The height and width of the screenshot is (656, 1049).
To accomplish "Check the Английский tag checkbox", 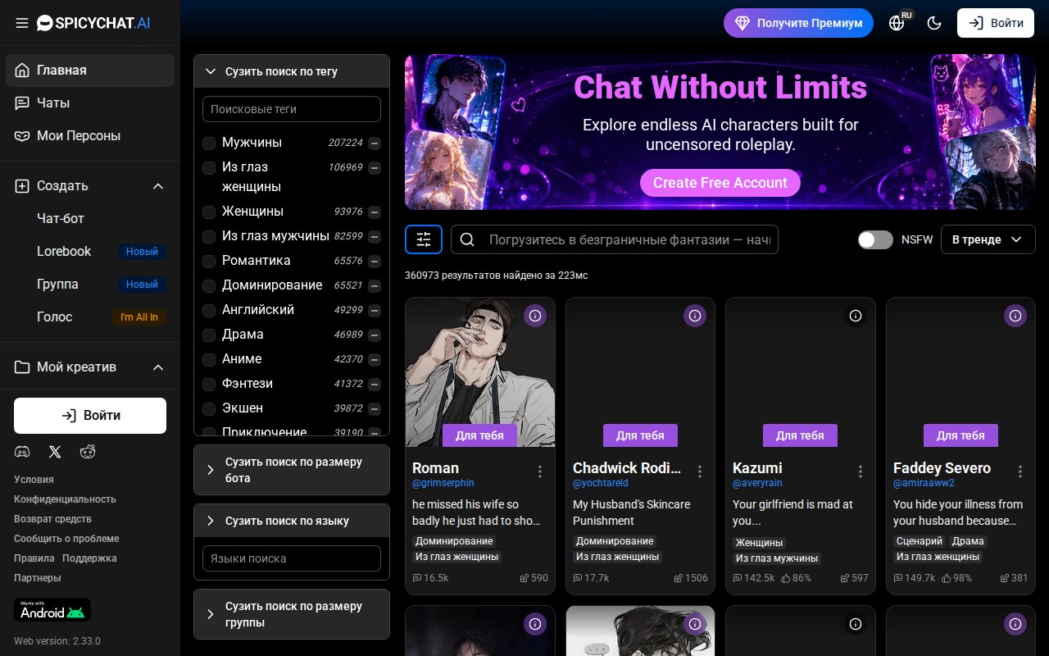I will pyautogui.click(x=209, y=311).
